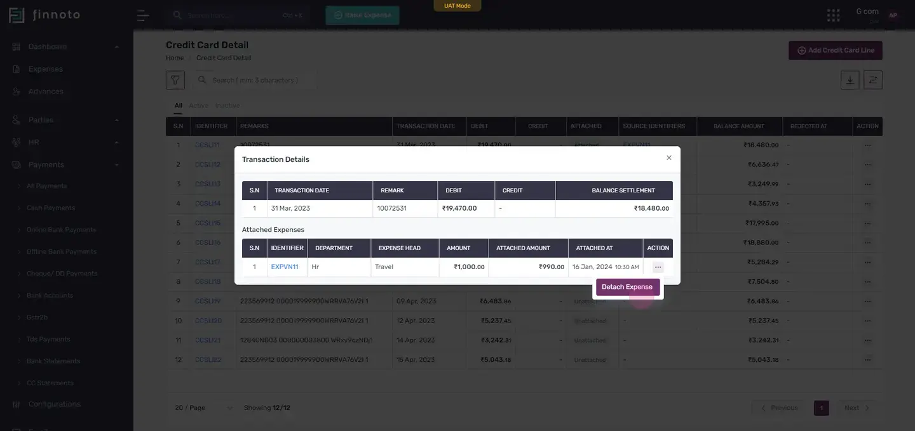Toggle the sidebar hamburger menu

(144, 15)
